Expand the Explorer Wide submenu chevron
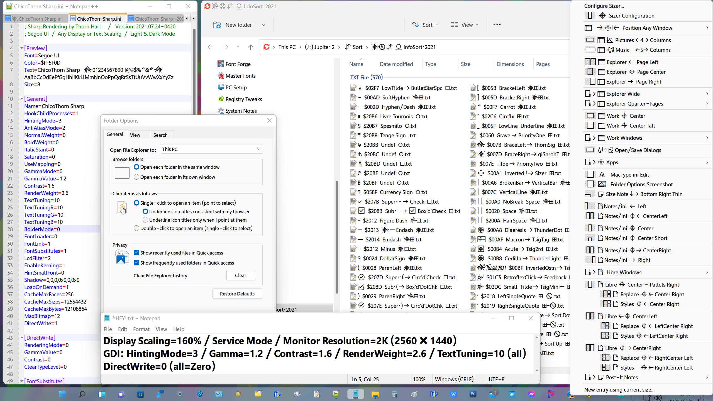Viewport: 713px width, 401px height. pyautogui.click(x=707, y=94)
